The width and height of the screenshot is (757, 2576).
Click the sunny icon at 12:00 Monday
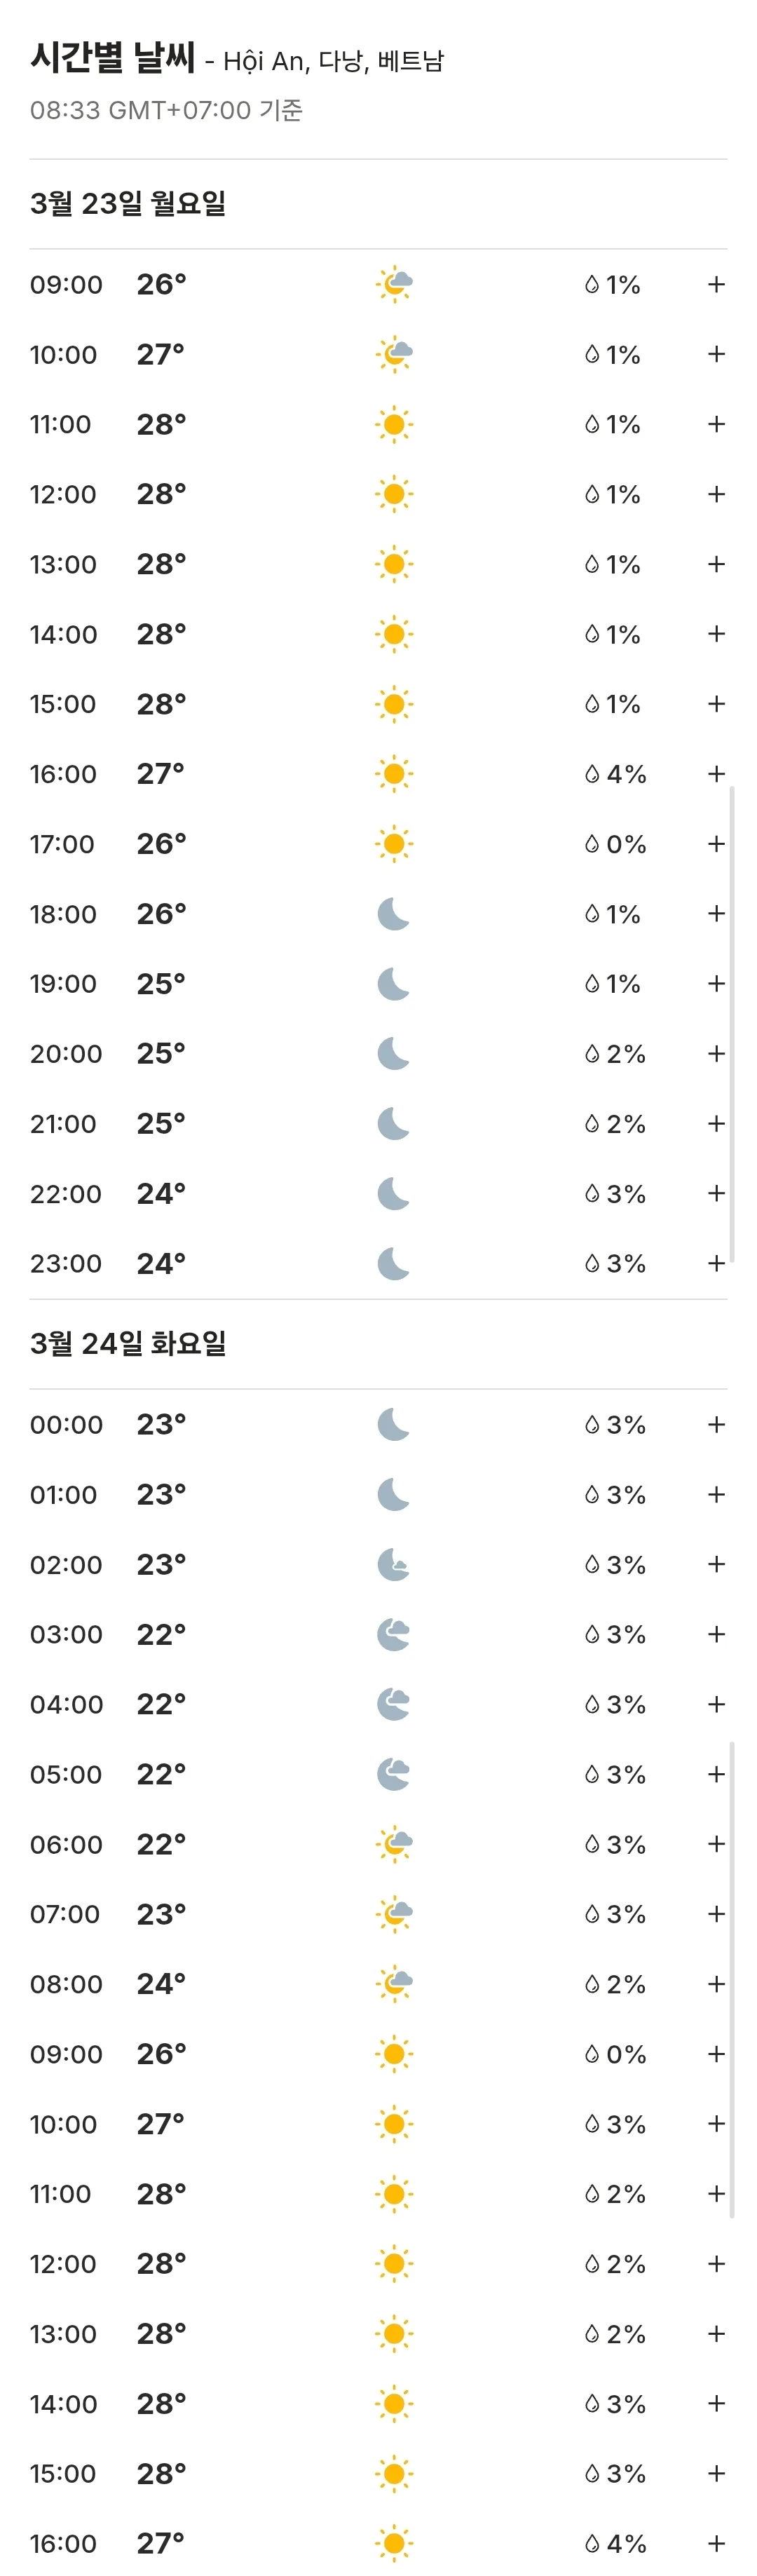(394, 494)
